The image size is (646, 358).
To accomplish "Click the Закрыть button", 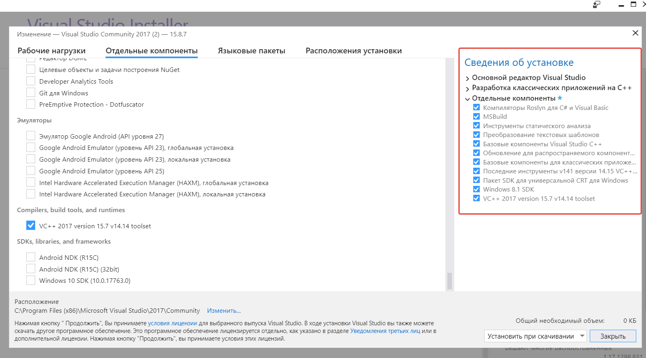I will point(613,336).
